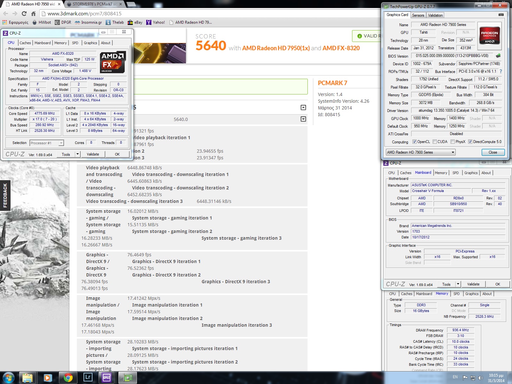Toggle the PhysX checkbox in GPU-Z
Viewport: 512px width, 384px height.
tap(452, 142)
